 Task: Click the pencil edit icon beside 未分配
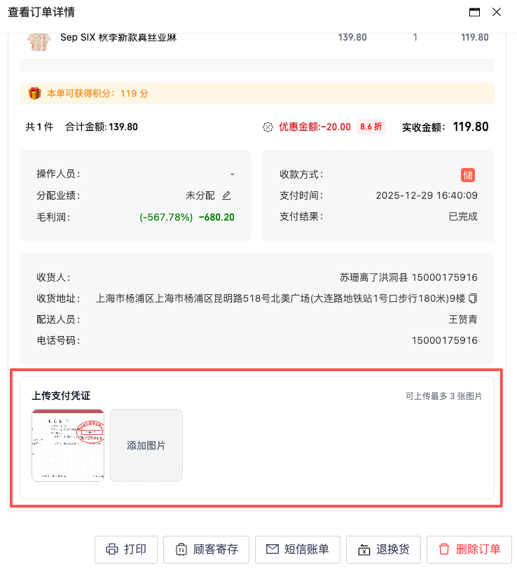pyautogui.click(x=226, y=196)
